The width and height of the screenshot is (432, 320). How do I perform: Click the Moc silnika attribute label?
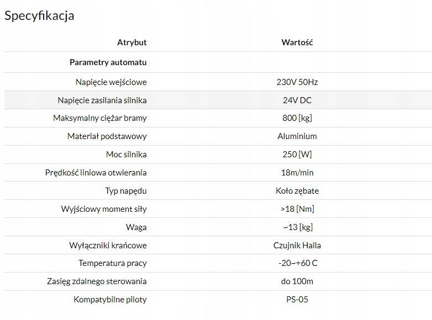tap(126, 154)
